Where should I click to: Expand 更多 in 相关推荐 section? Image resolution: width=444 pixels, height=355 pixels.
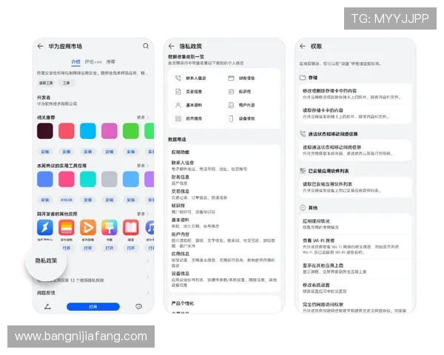pos(143,117)
